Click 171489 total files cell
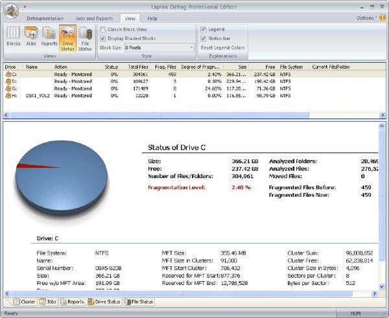Viewport: 389px width, 318px height. coord(141,89)
